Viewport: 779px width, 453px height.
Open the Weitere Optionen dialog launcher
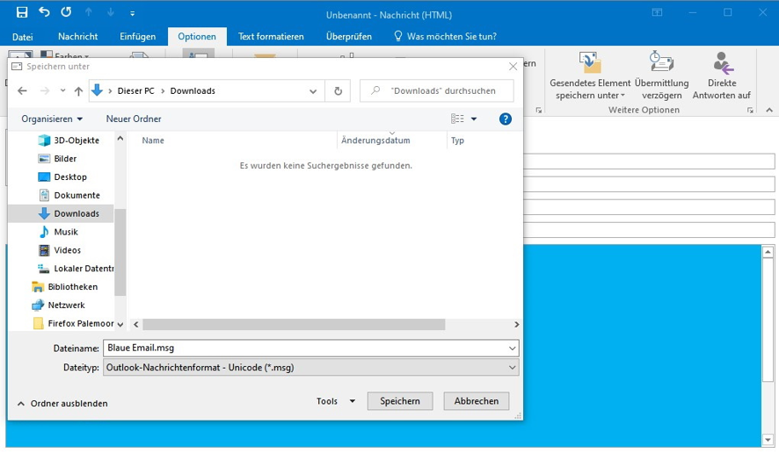[750, 110]
